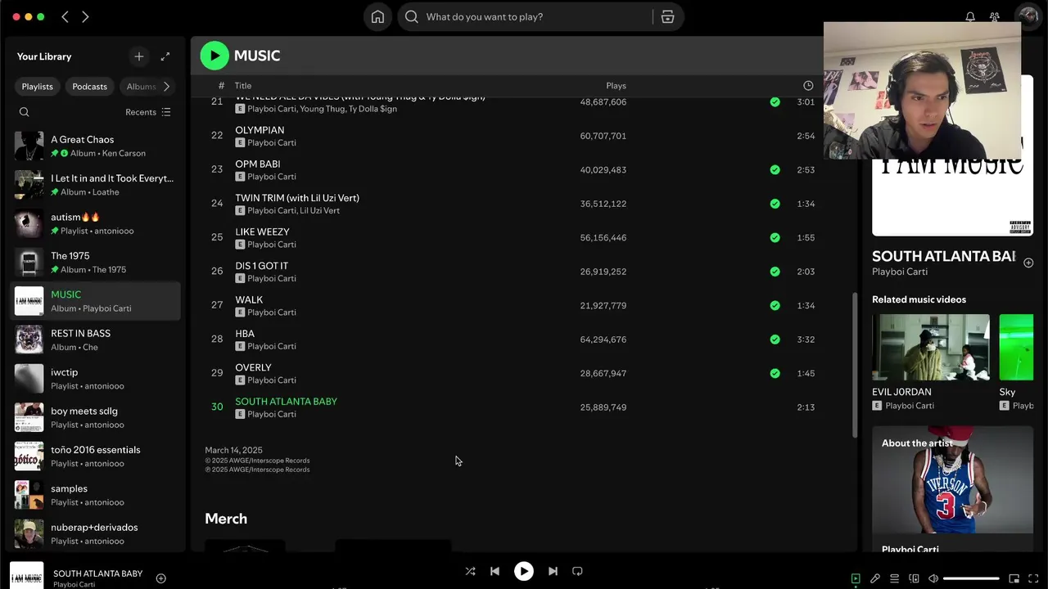Open the iwctip playlist

point(95,379)
